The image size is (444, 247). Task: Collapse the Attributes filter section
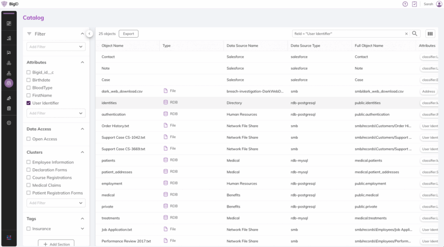82,62
